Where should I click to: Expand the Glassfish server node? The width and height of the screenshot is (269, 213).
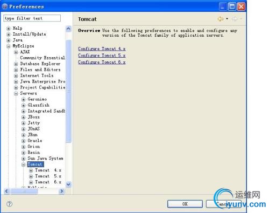coord(23,105)
